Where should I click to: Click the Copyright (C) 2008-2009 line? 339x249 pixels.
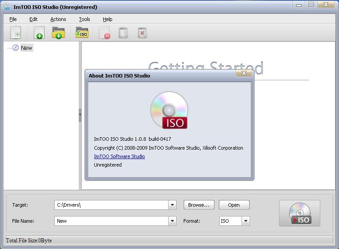click(169, 148)
